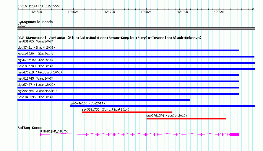Click the large last exon block of DHTKD1

click(234, 135)
